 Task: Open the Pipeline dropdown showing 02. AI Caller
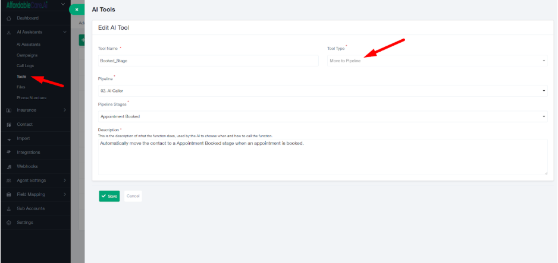coord(322,90)
